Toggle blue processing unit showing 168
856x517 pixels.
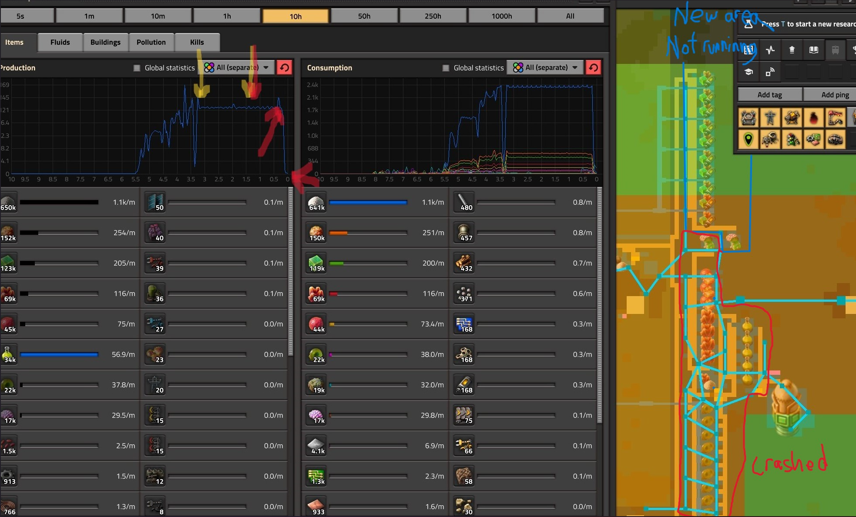click(x=463, y=324)
